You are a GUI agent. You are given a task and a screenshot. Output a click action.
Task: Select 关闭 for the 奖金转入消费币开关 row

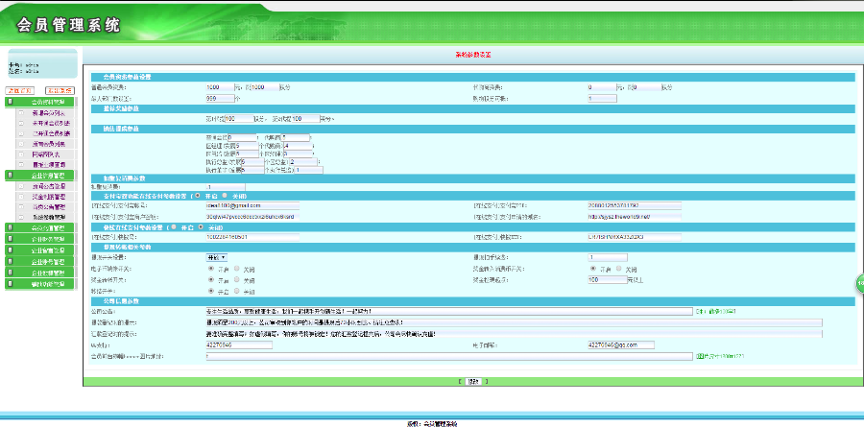619,269
